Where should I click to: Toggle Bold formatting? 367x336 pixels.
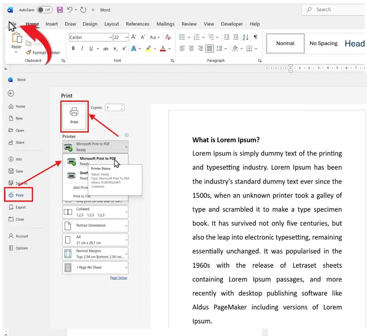[73, 48]
